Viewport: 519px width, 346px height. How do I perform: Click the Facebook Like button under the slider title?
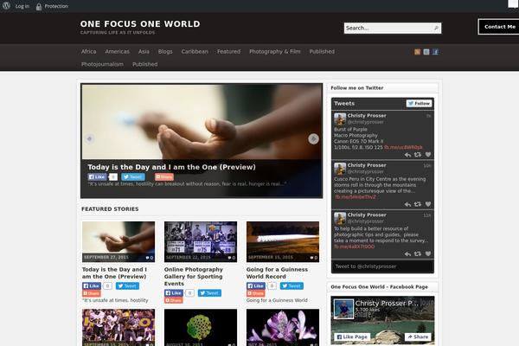(97, 177)
